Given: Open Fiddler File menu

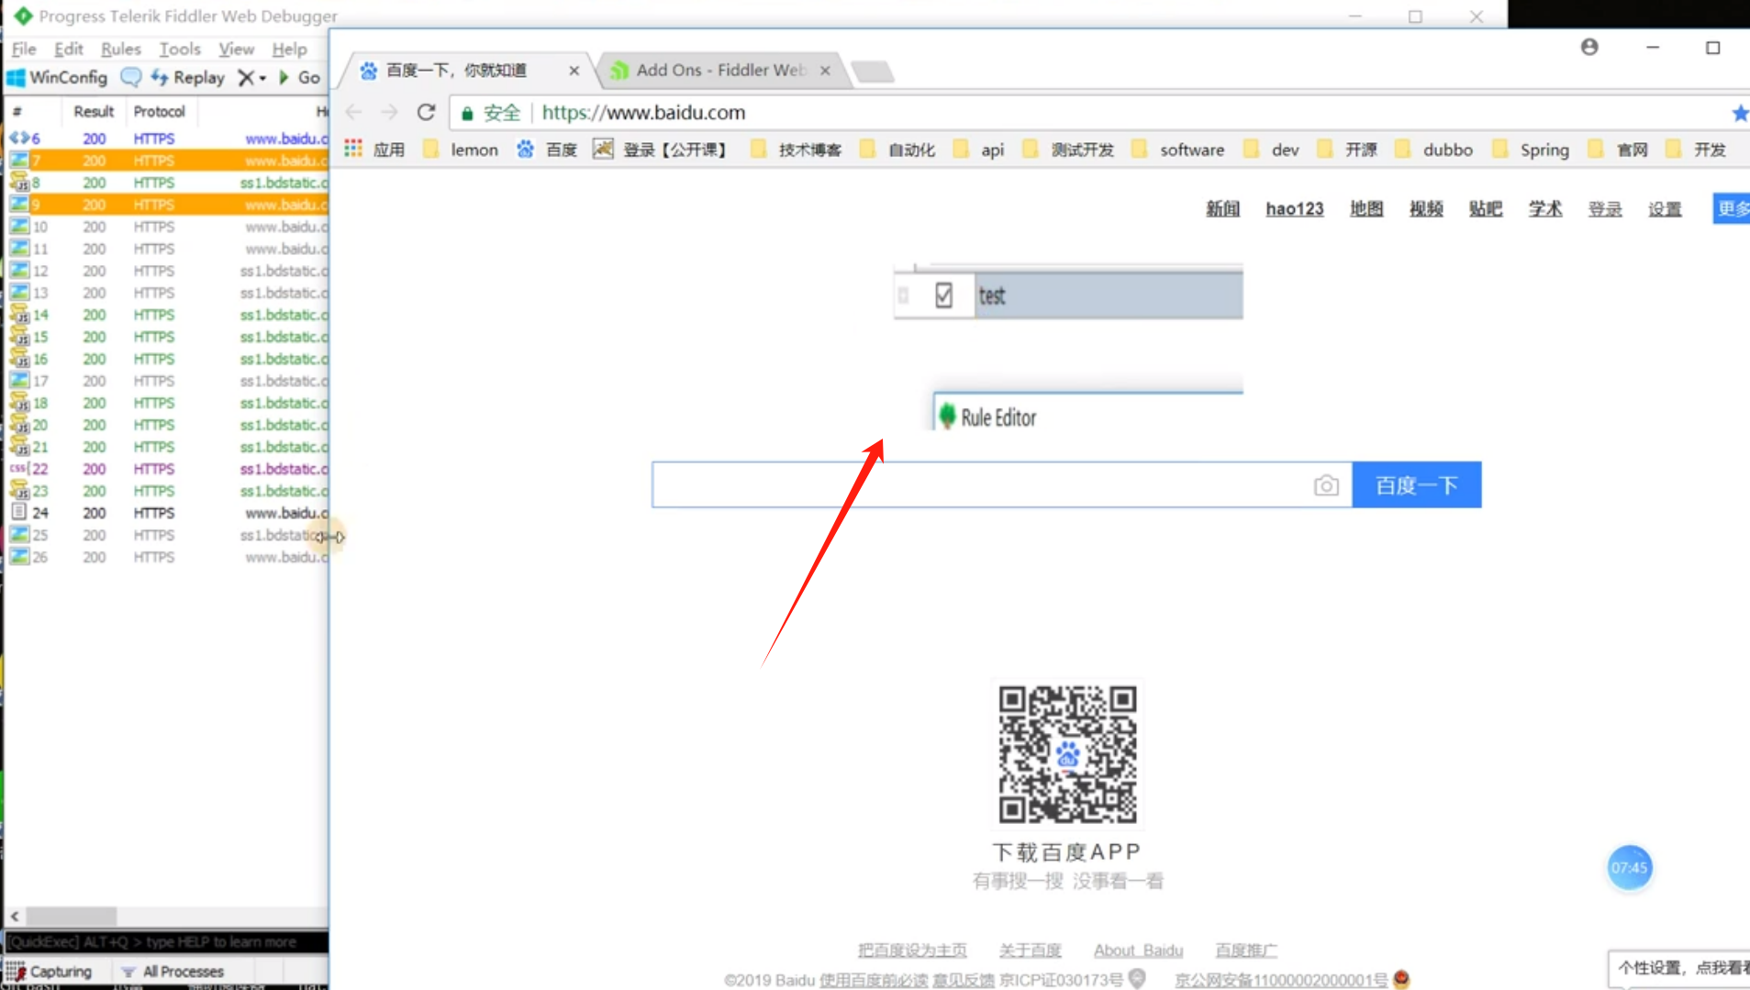Looking at the screenshot, I should coord(24,49).
